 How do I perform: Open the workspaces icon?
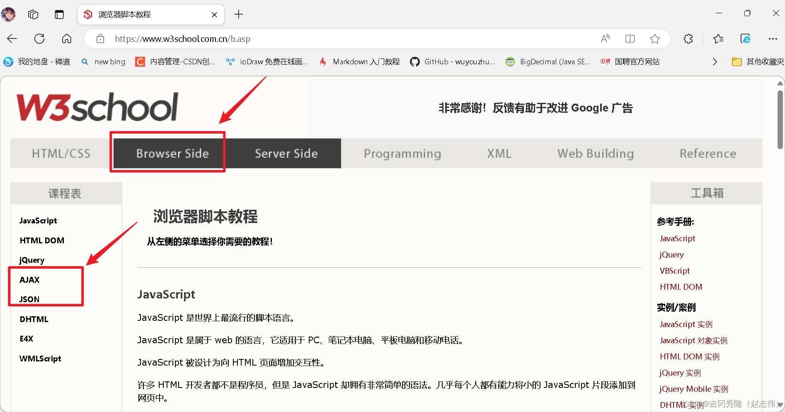tap(33, 15)
